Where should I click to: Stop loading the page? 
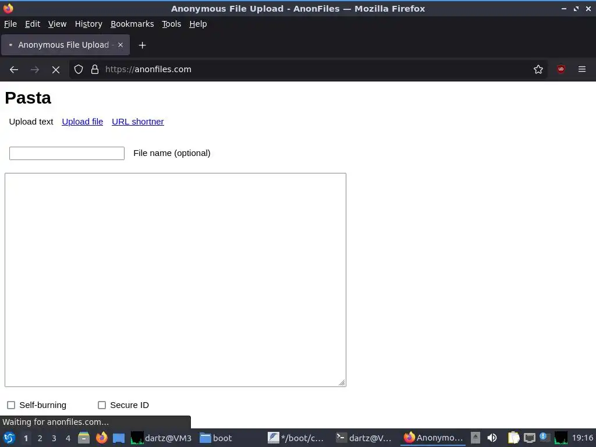click(56, 70)
